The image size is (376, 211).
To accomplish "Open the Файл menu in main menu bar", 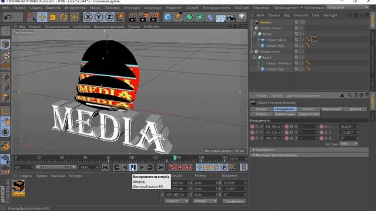I will click(6, 8).
